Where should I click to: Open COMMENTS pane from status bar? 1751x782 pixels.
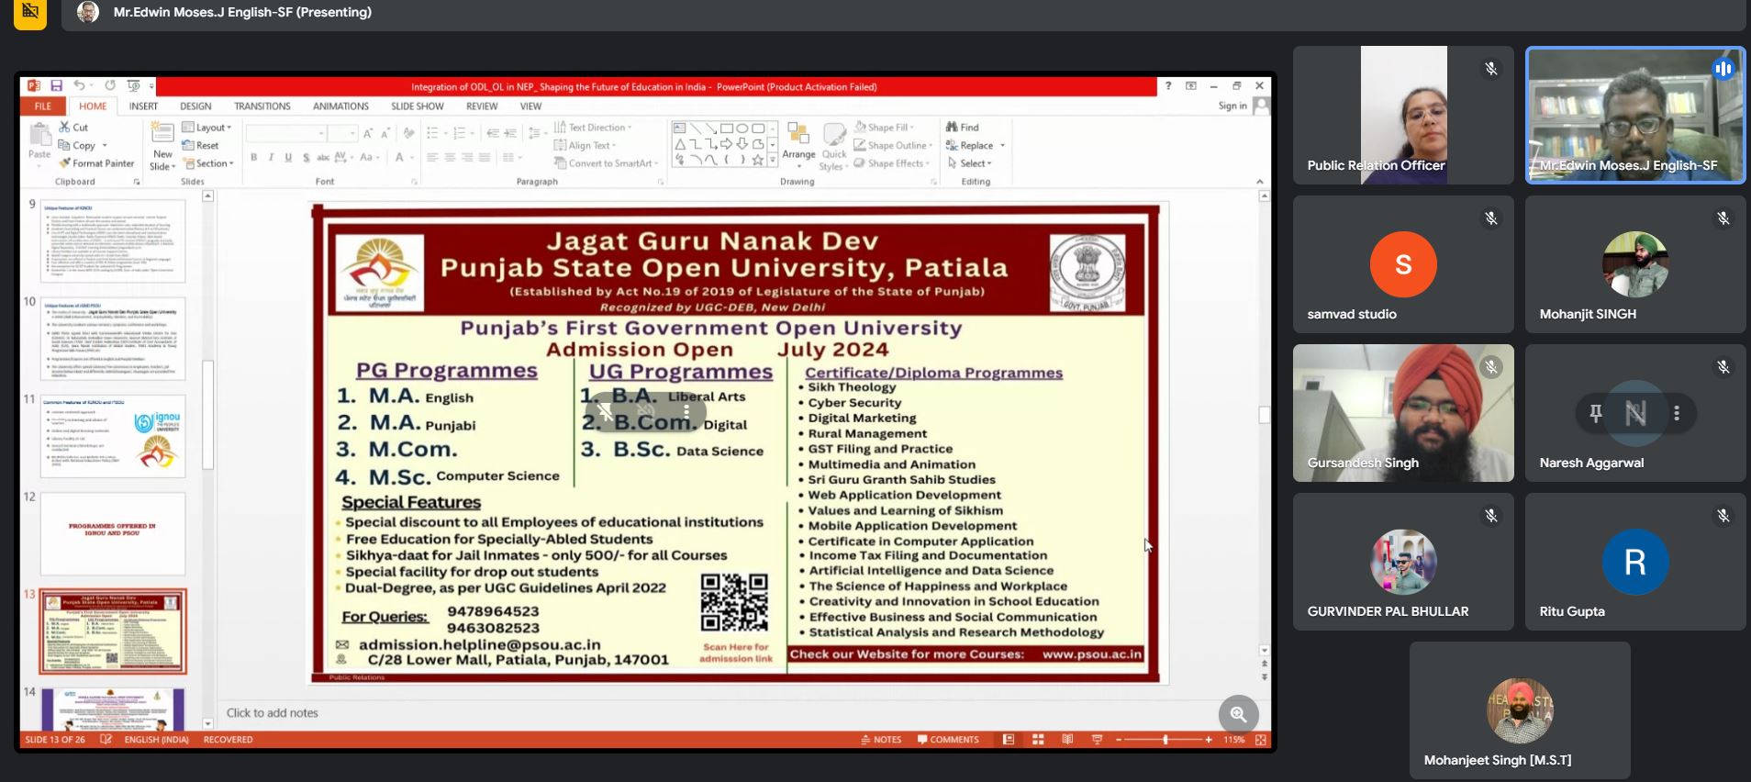[x=948, y=739]
